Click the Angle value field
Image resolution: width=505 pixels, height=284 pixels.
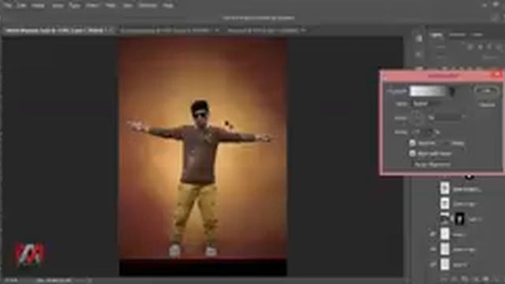pyautogui.click(x=448, y=118)
